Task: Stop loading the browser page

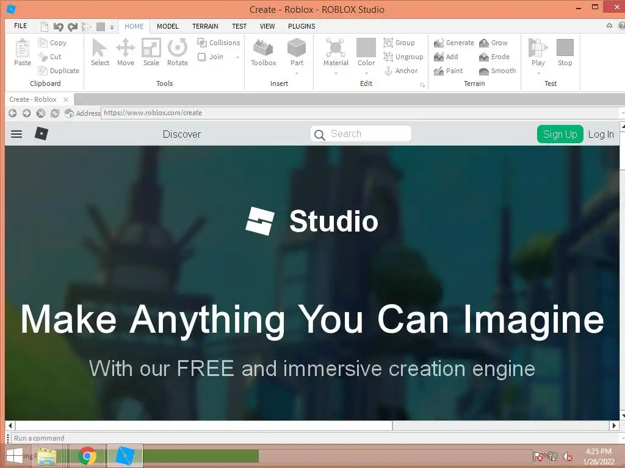Action: click(x=41, y=113)
